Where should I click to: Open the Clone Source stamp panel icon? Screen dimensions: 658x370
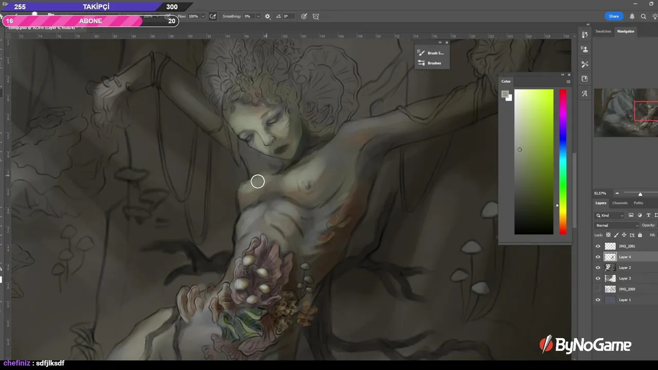click(x=584, y=49)
